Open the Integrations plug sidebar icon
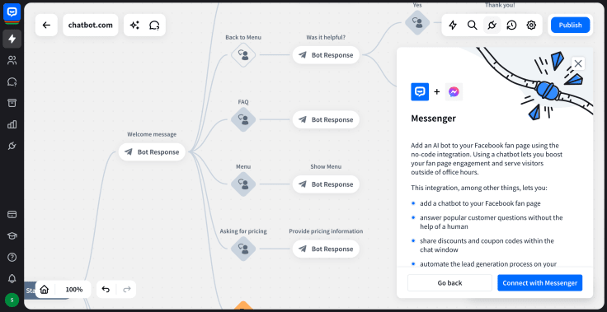The image size is (607, 312). click(12, 146)
